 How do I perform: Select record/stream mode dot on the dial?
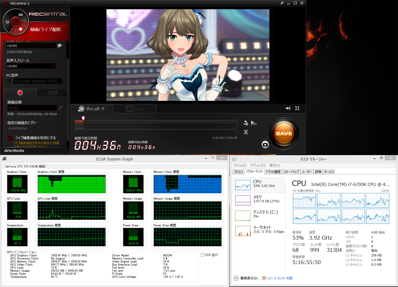tap(21, 29)
